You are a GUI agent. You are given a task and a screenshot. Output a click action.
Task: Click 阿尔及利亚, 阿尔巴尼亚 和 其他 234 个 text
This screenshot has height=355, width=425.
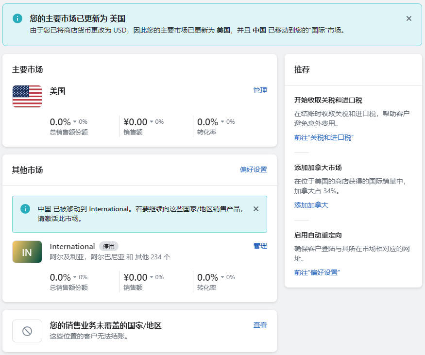click(x=110, y=257)
